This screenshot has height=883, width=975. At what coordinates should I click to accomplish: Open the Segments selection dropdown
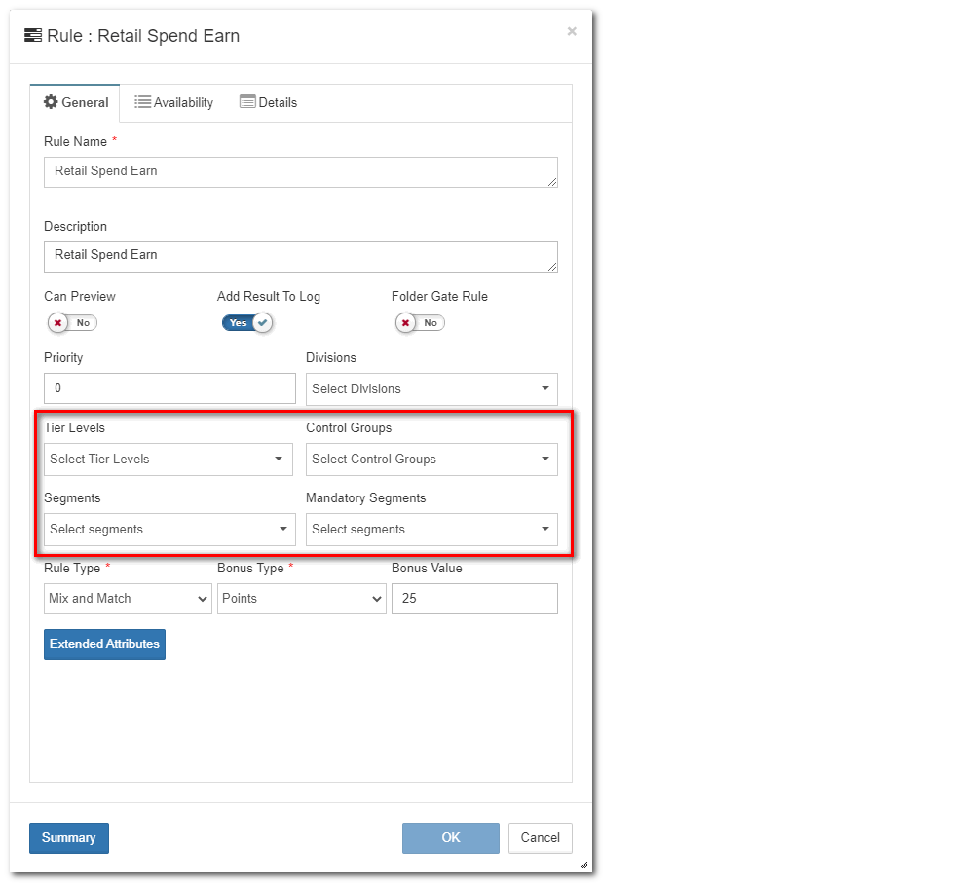[168, 530]
